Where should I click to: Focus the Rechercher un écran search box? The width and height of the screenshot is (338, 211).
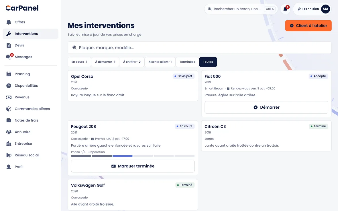click(241, 9)
